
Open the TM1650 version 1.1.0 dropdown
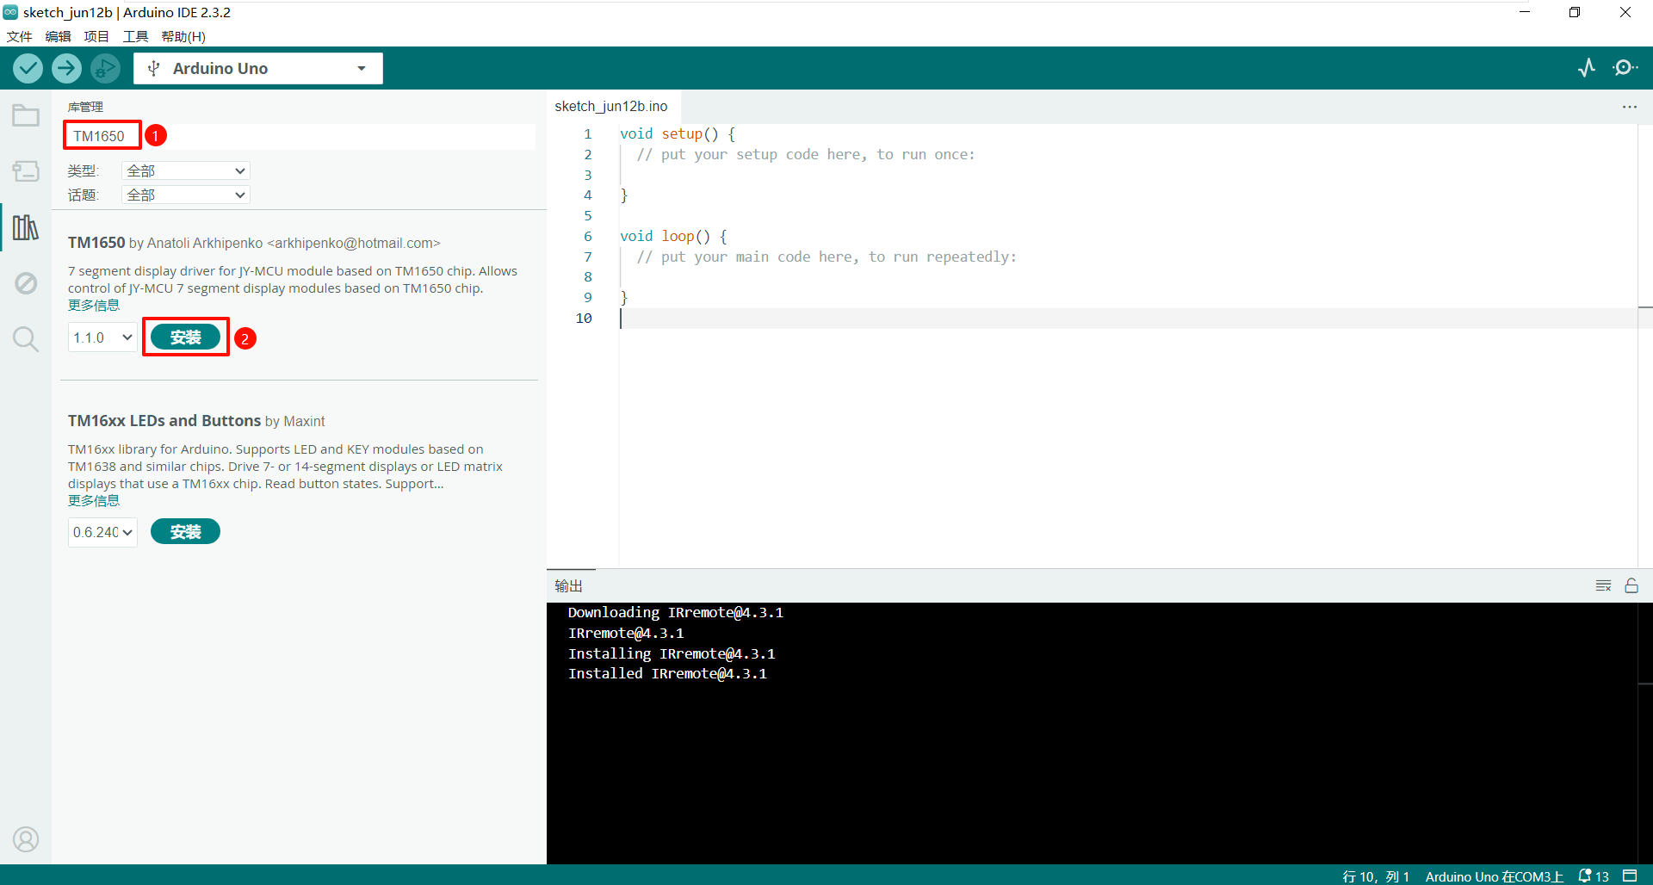pos(102,337)
